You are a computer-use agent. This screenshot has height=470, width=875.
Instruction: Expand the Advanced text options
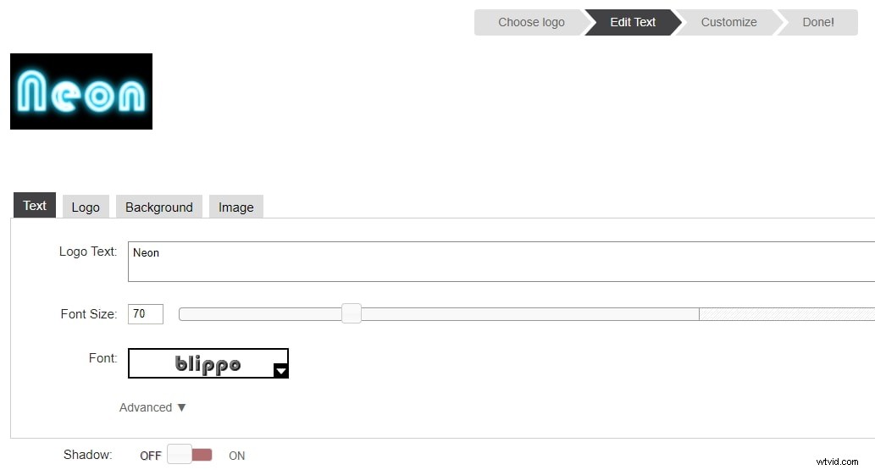(x=146, y=407)
